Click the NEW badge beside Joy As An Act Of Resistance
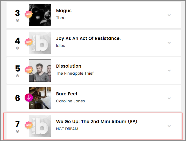The width and height of the screenshot is (186, 141). pyautogui.click(x=28, y=42)
